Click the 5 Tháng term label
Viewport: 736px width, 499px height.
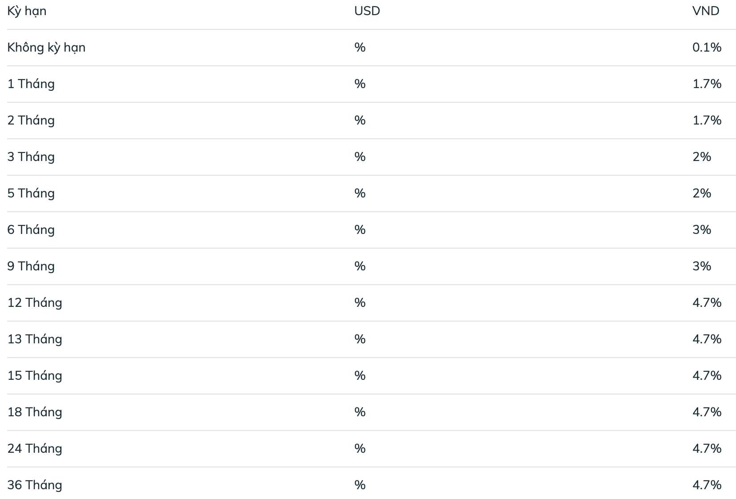31,193
